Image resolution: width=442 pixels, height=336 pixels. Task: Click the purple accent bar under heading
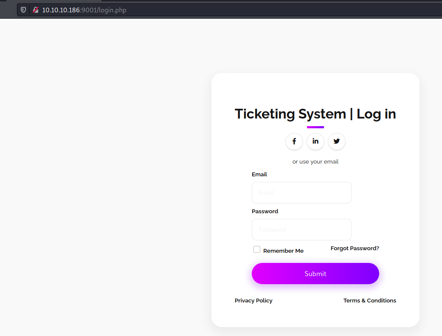pyautogui.click(x=315, y=127)
